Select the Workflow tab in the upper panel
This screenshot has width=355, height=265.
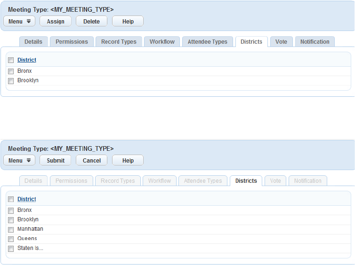(162, 42)
